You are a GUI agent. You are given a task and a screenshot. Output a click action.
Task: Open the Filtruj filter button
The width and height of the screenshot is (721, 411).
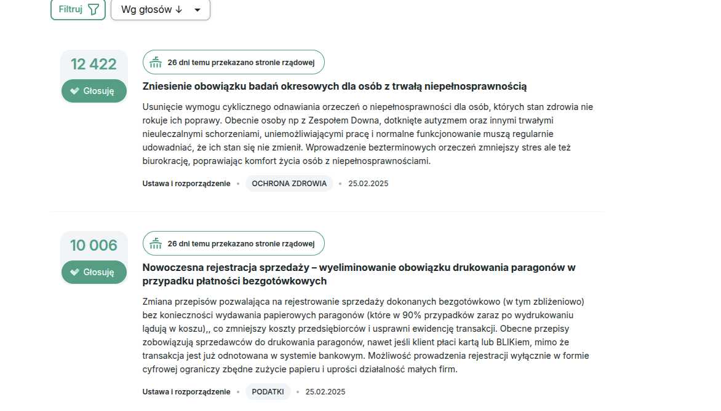pyautogui.click(x=78, y=9)
